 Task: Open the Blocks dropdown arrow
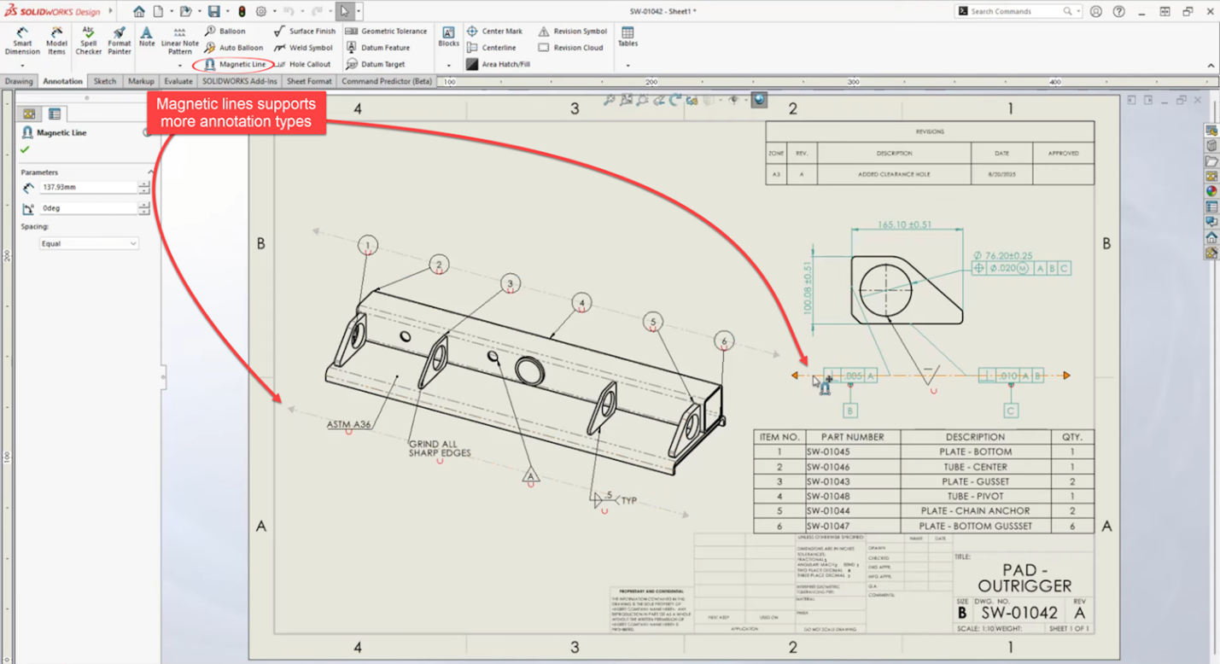(448, 66)
